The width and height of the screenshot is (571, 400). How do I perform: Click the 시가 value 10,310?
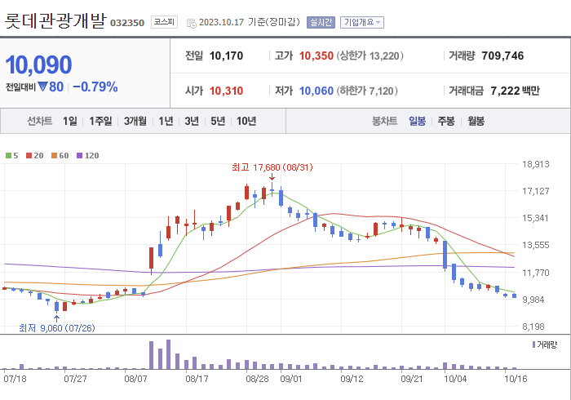[x=226, y=91]
